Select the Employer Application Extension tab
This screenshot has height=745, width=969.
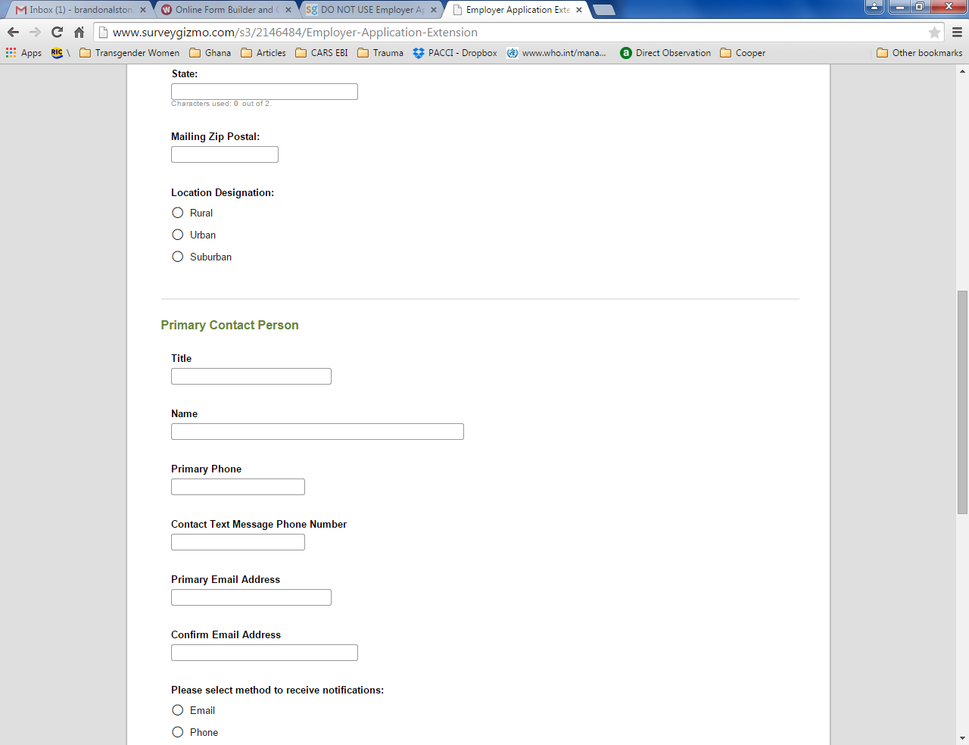515,10
